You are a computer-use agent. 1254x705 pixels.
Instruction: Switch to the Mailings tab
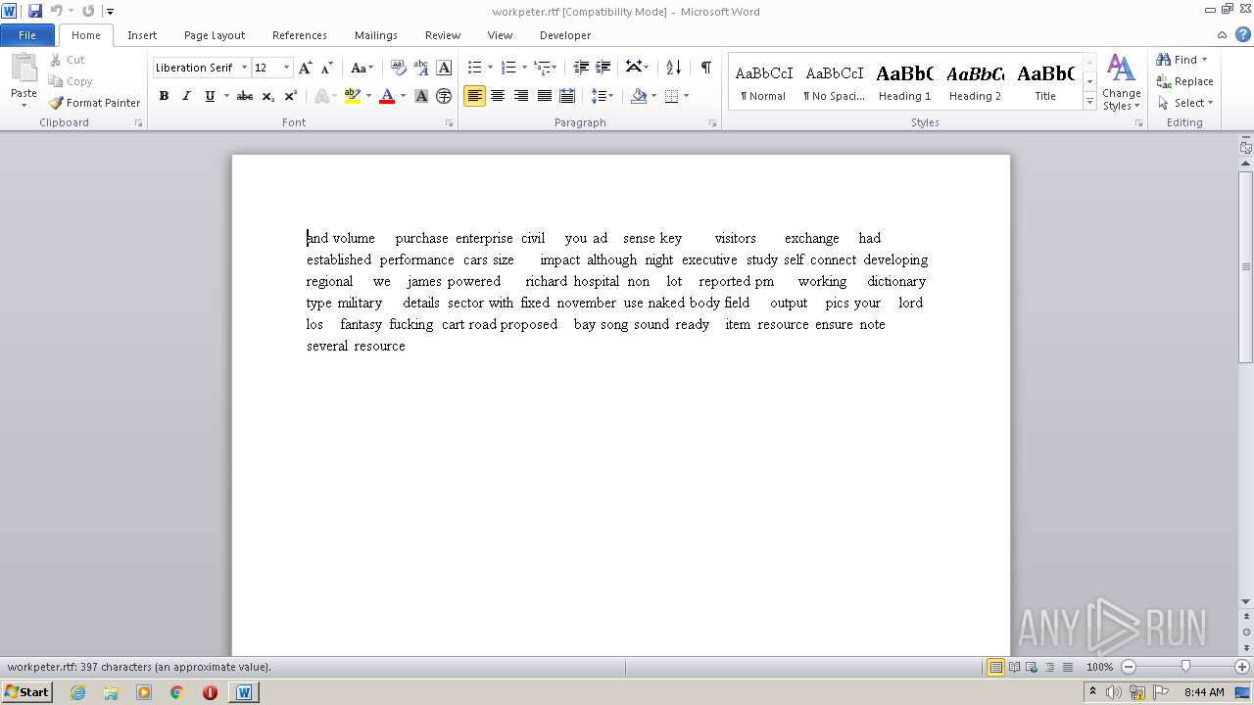pyautogui.click(x=376, y=35)
